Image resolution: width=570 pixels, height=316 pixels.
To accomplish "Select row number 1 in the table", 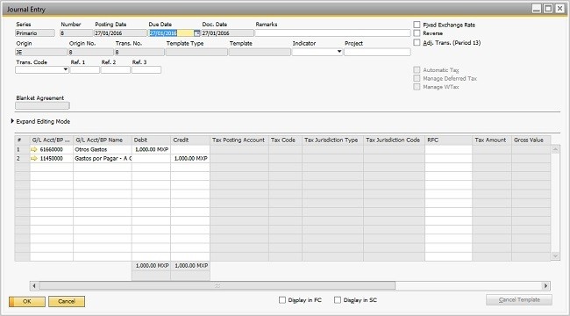I will (x=22, y=149).
